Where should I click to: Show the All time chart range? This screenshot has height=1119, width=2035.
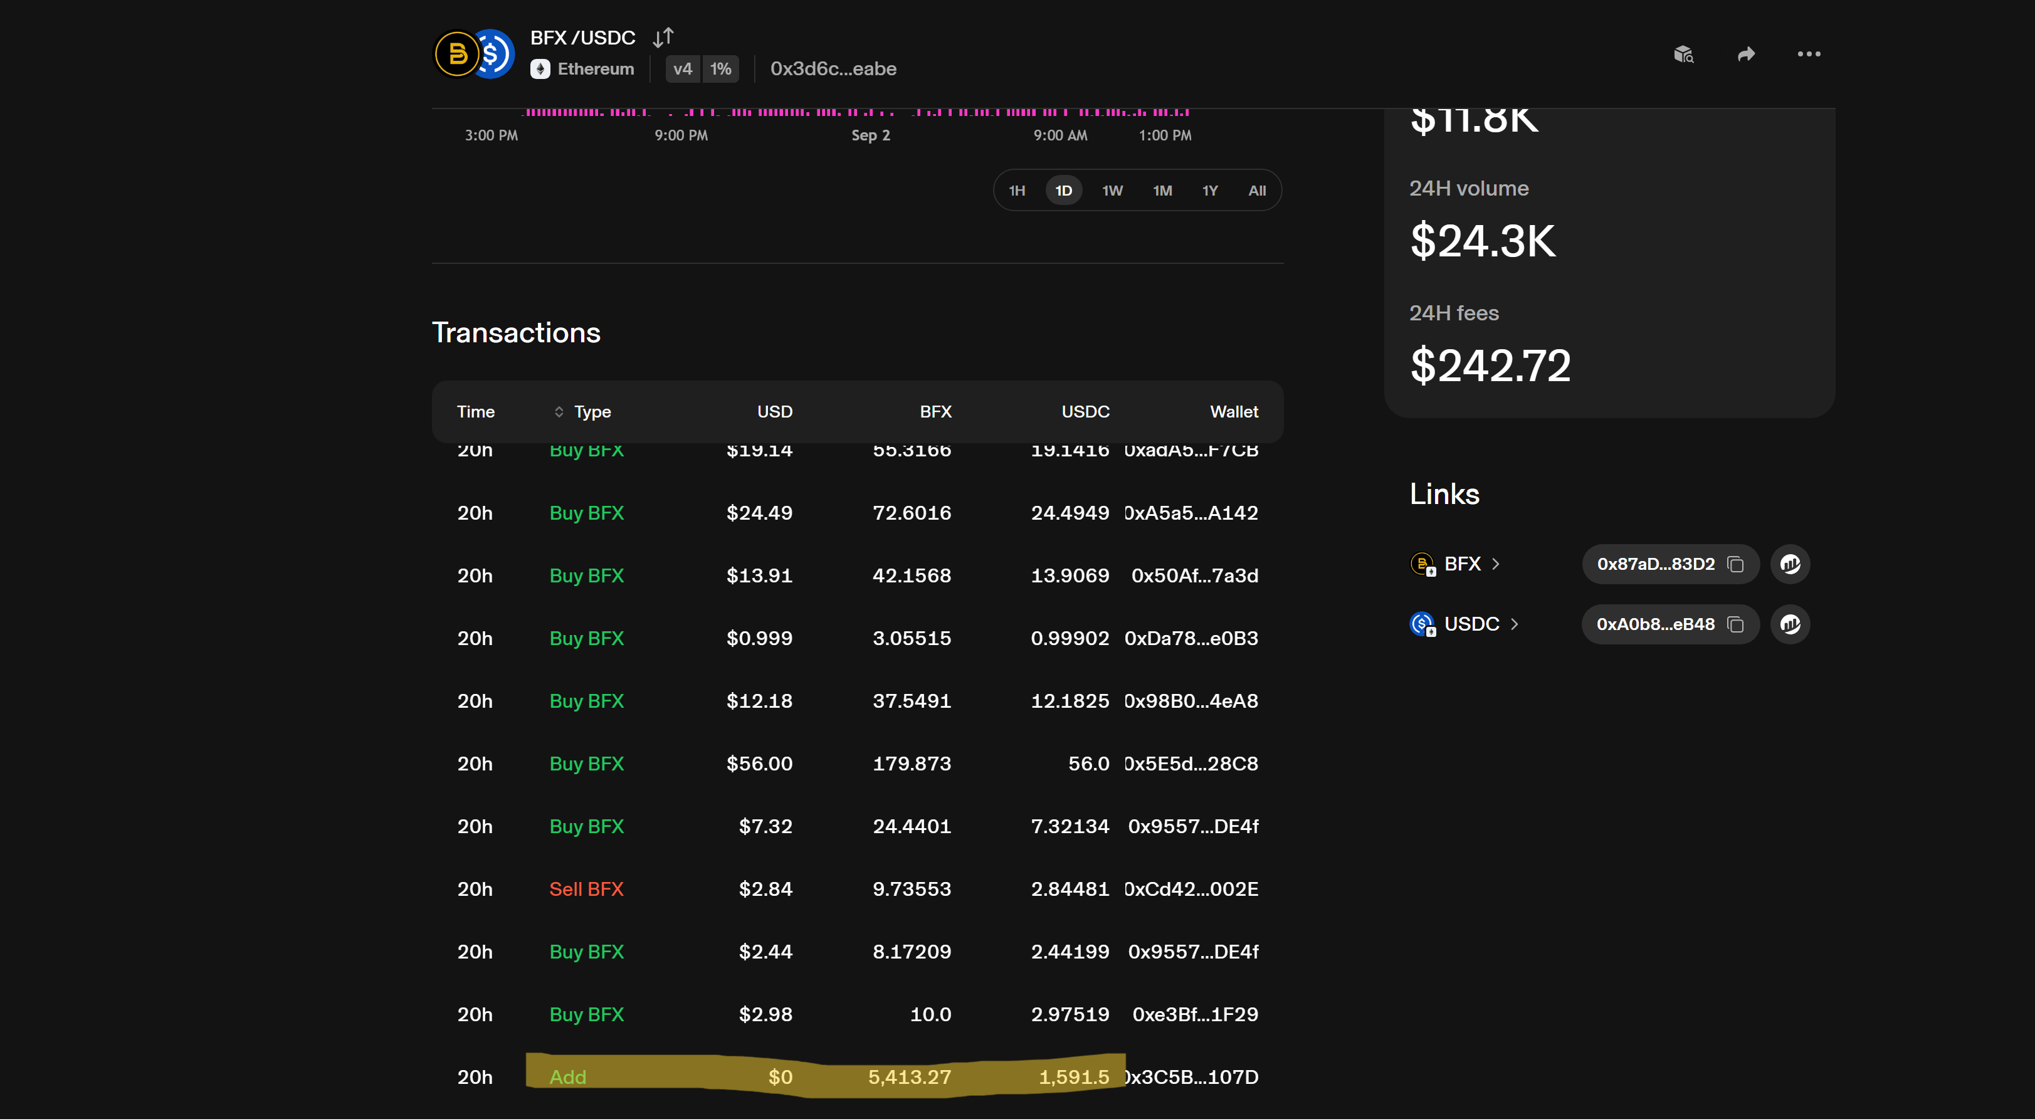click(x=1257, y=191)
